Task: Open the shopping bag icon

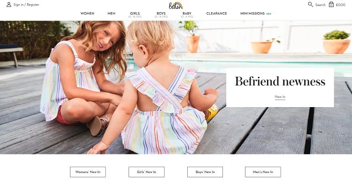Action: coord(331,5)
